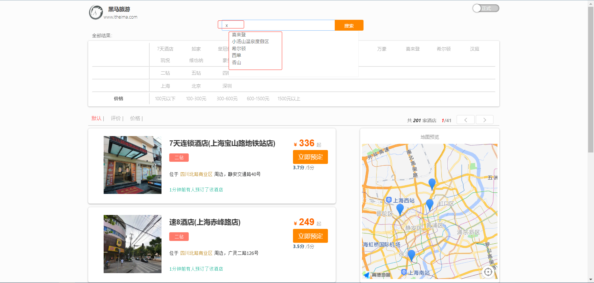Click map locate-me crosshair icon
This screenshot has width=594, height=283.
click(488, 272)
